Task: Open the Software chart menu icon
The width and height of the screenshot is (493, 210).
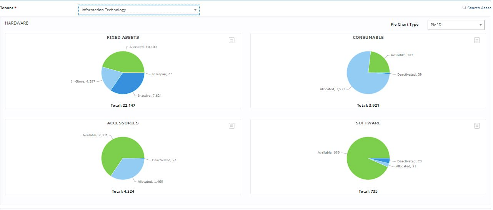Action: click(x=477, y=126)
